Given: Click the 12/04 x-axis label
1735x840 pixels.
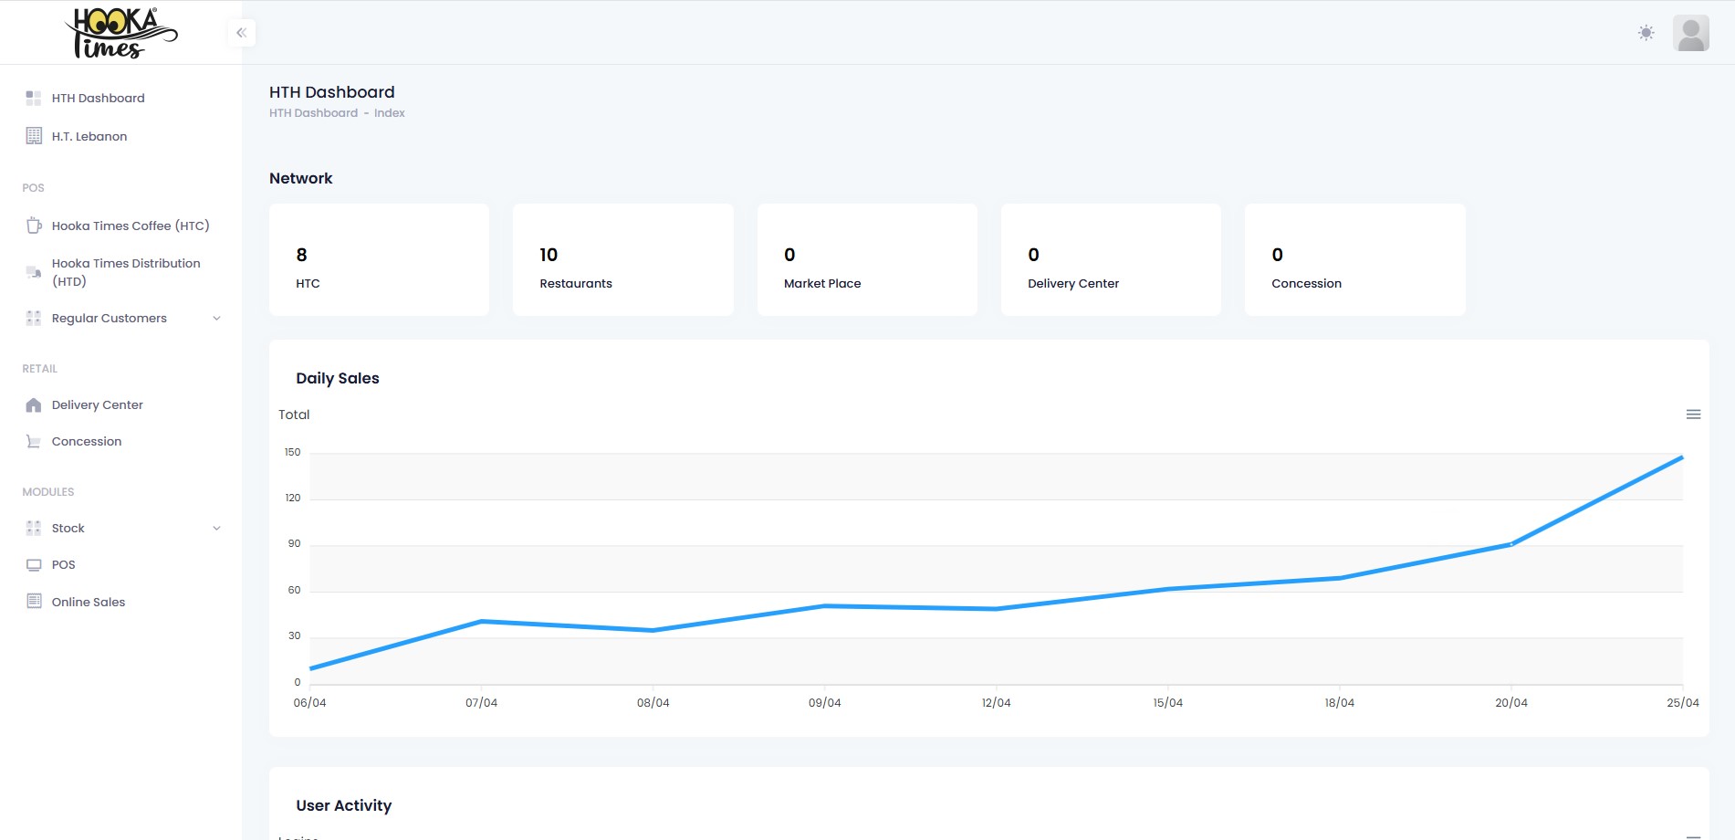Looking at the screenshot, I should pyautogui.click(x=996, y=703).
